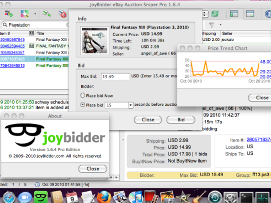Click the toolbar stepper left of refresh
The height and width of the screenshot is (203, 271).
point(205,14)
